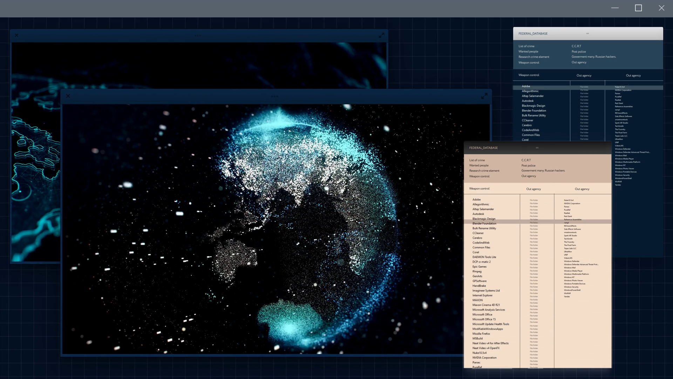Select Windows Defender entry in beige panel
Viewport: 673px width, 379px height.
(571, 261)
